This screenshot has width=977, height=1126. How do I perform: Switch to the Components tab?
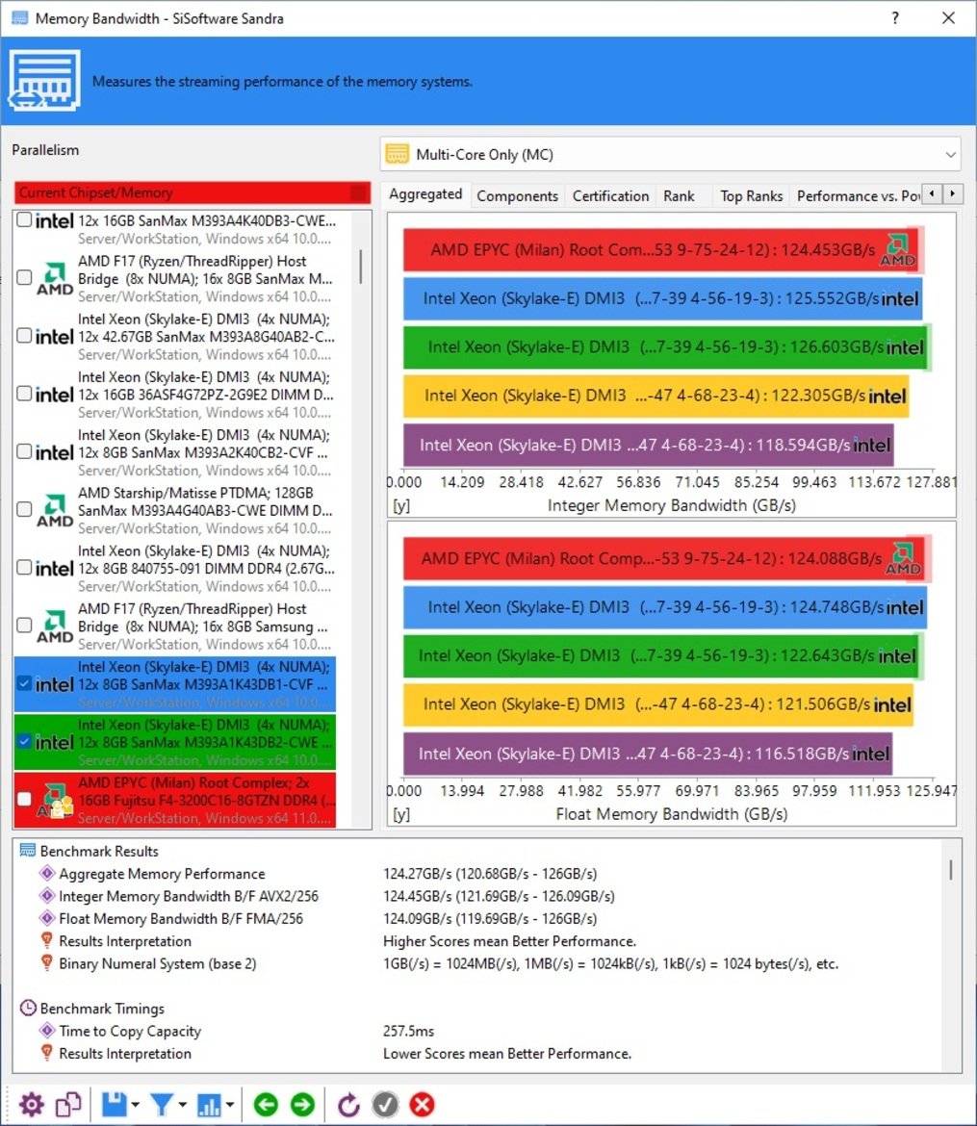pos(517,196)
